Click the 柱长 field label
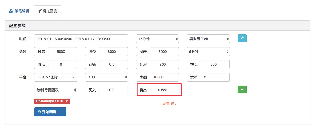The width and height of the screenshot is (319, 128). (x=194, y=64)
